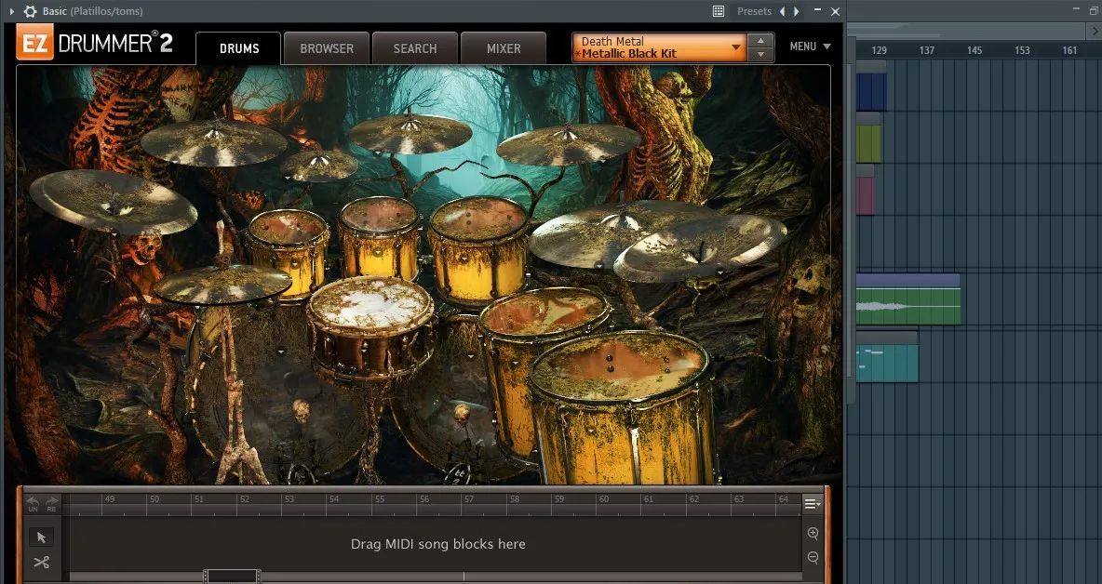Close the EZdrummer plugin window
Image resolution: width=1102 pixels, height=584 pixels.
click(835, 11)
